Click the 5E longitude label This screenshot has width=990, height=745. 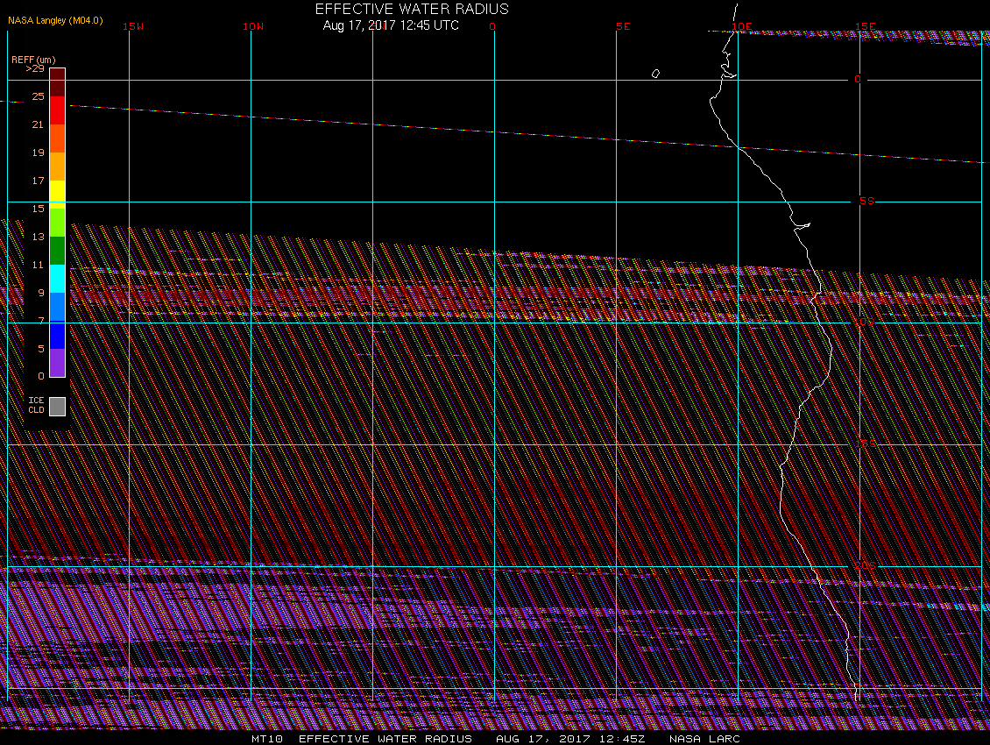pyautogui.click(x=623, y=26)
